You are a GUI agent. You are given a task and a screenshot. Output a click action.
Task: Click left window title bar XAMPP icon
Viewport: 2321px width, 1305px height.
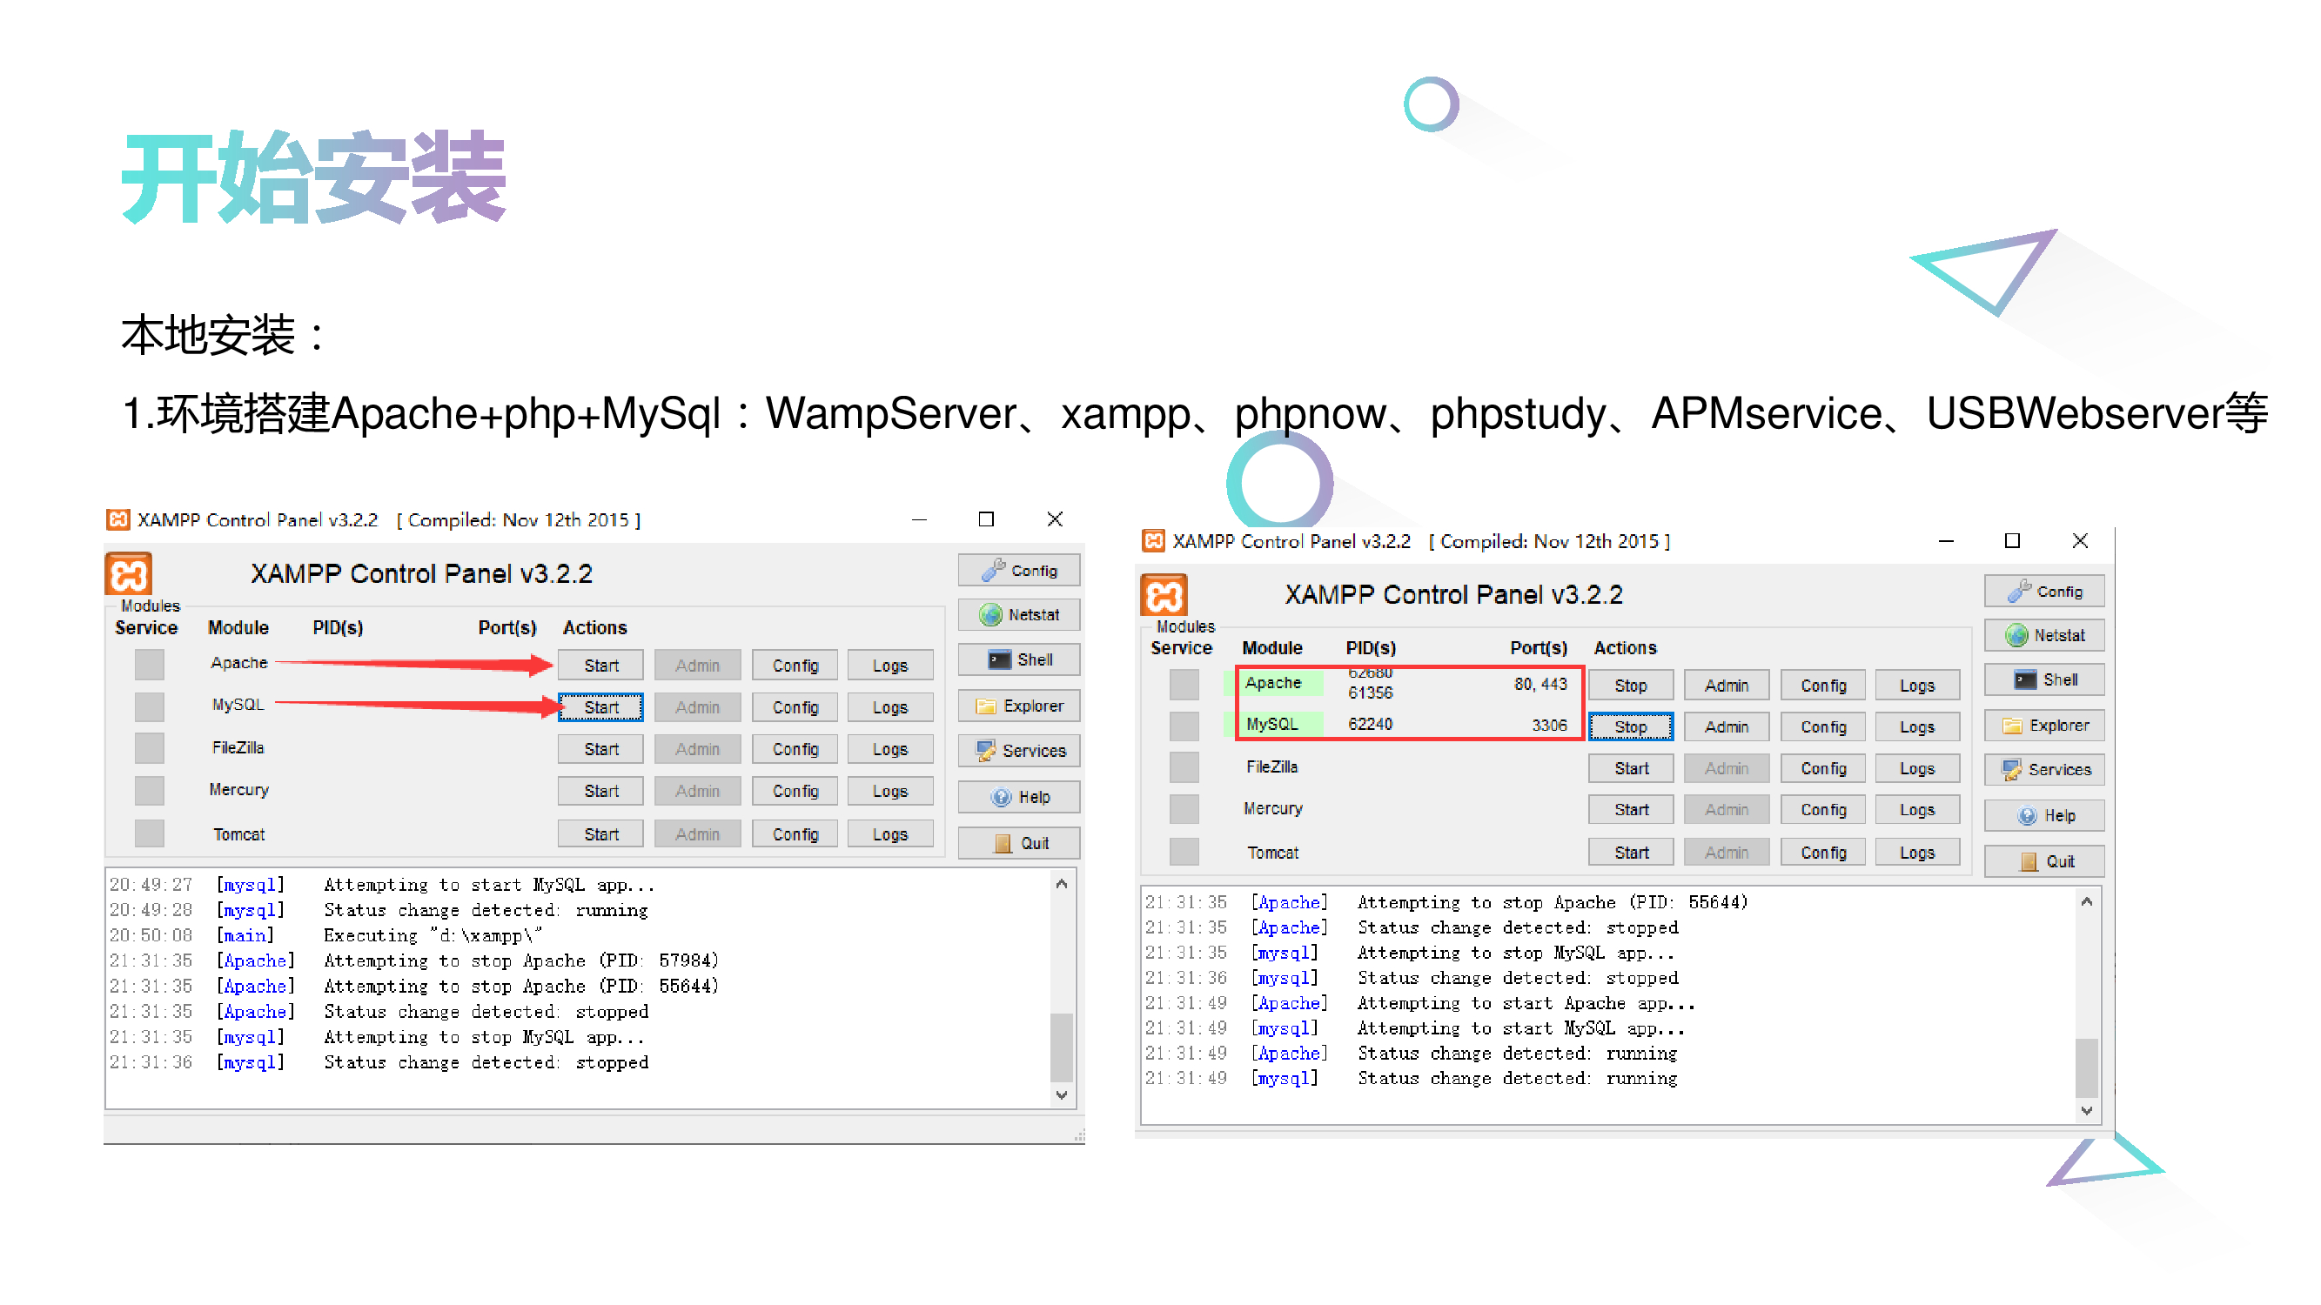pos(117,519)
